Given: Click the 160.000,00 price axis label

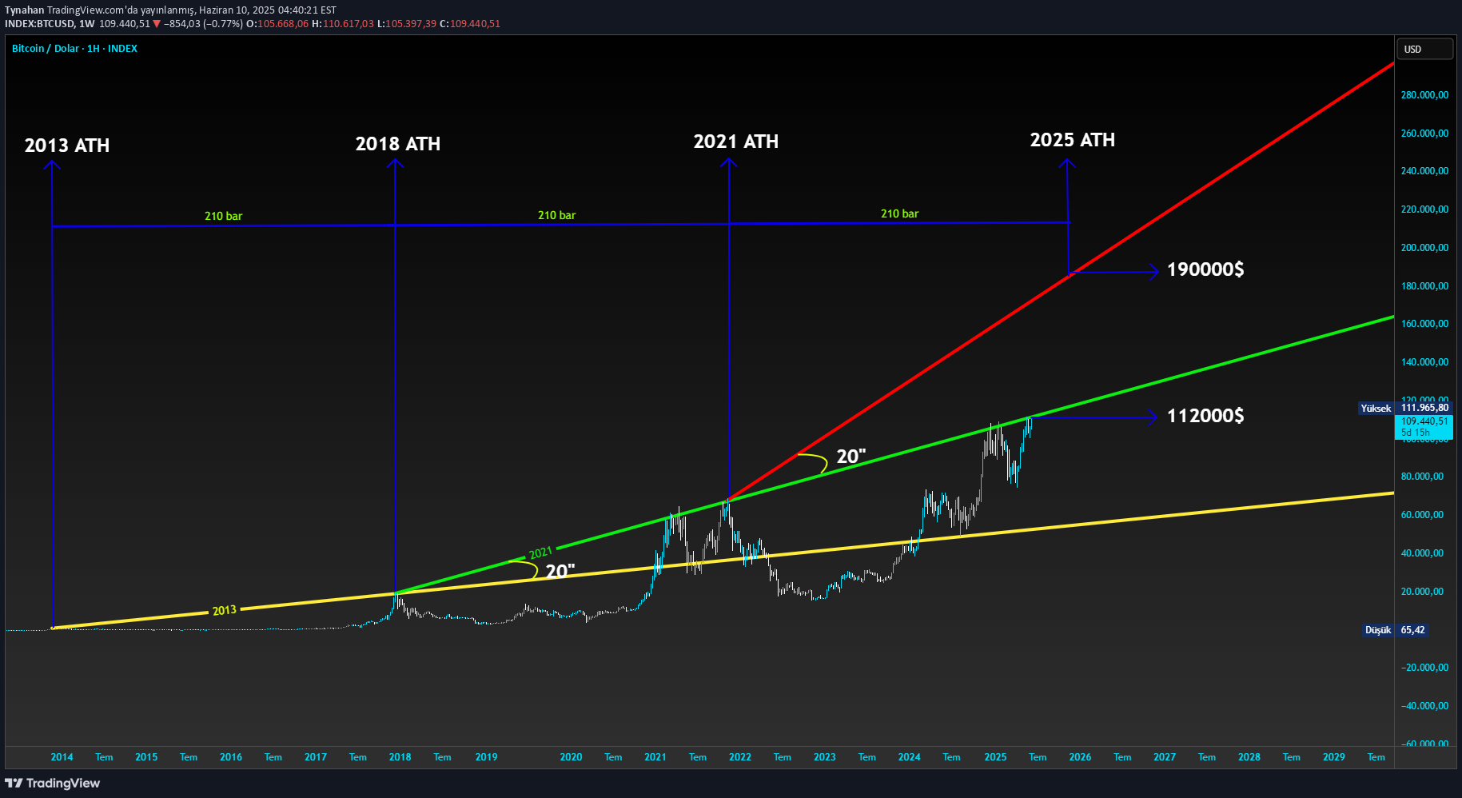Looking at the screenshot, I should click(1424, 324).
